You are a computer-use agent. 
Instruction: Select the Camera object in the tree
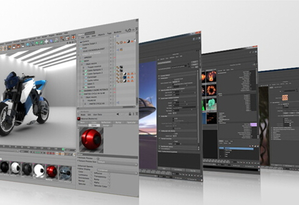click(x=86, y=41)
